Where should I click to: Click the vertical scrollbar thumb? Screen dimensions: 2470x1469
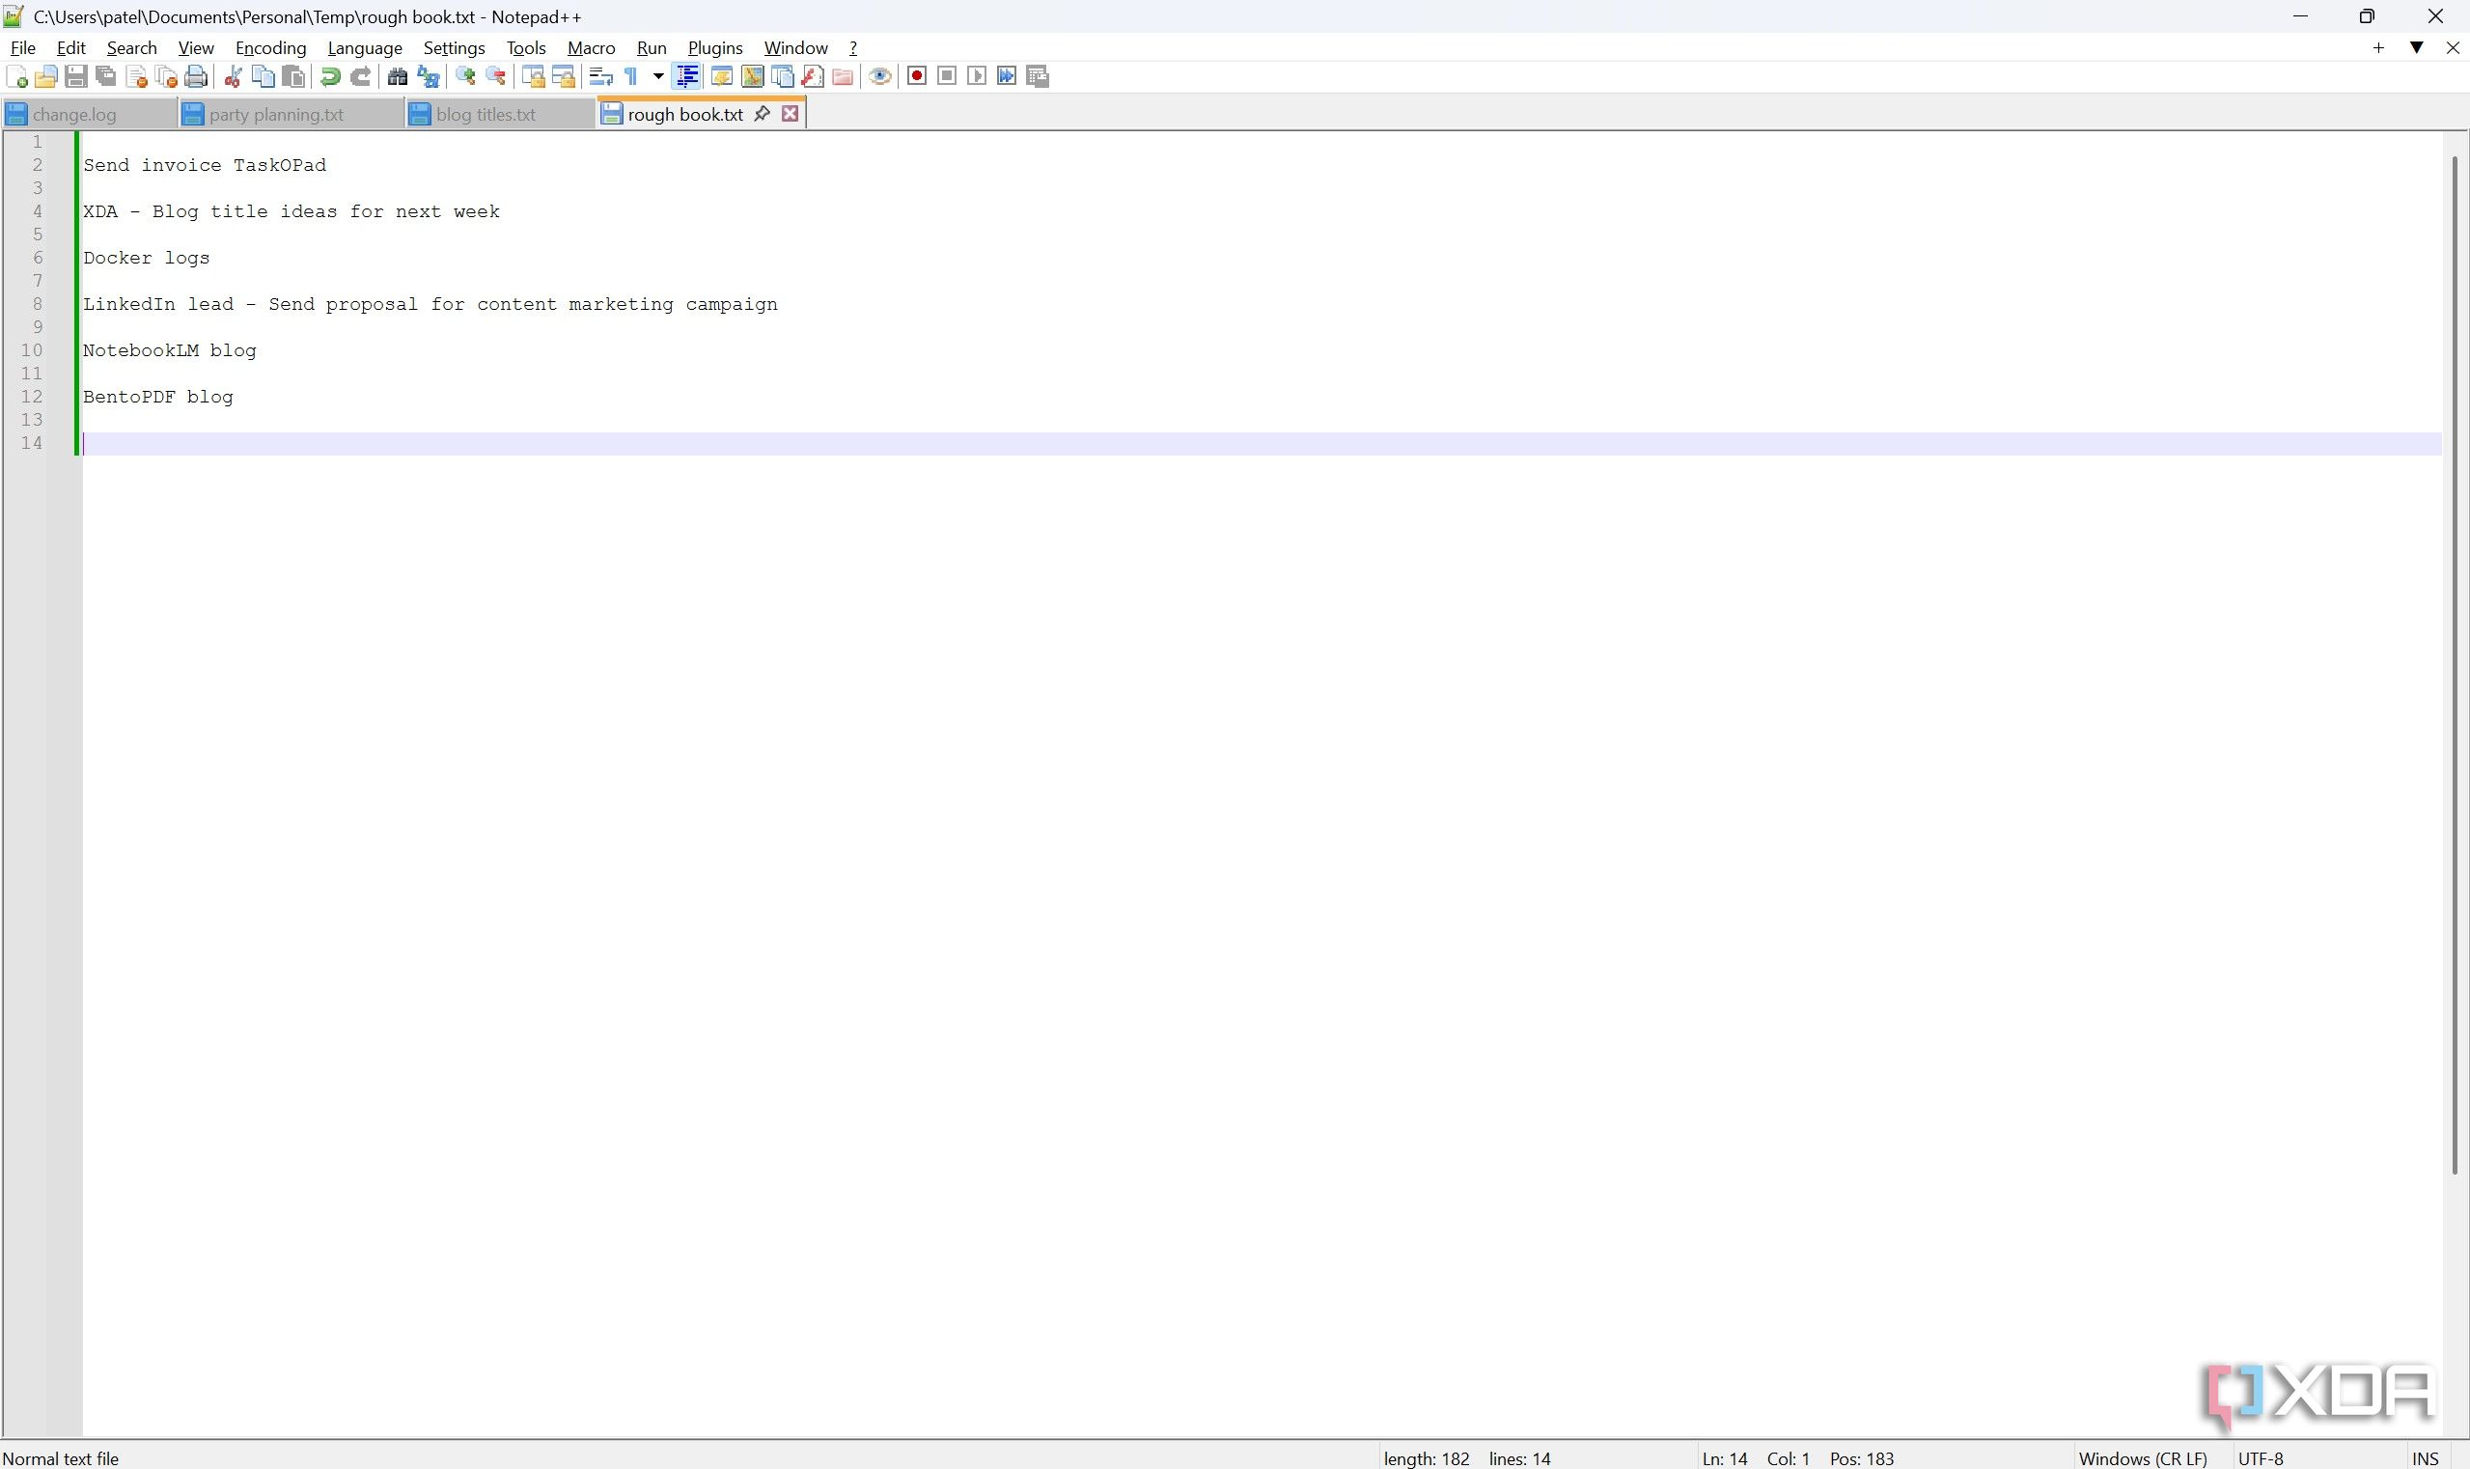(2456, 665)
